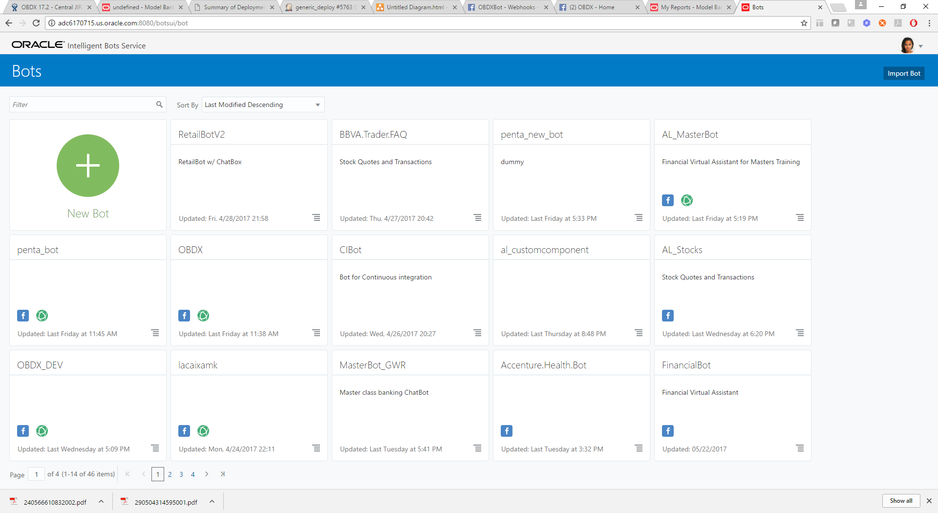Open the al_customcomponent bot title
Viewport: 938px width, 513px height.
point(545,250)
